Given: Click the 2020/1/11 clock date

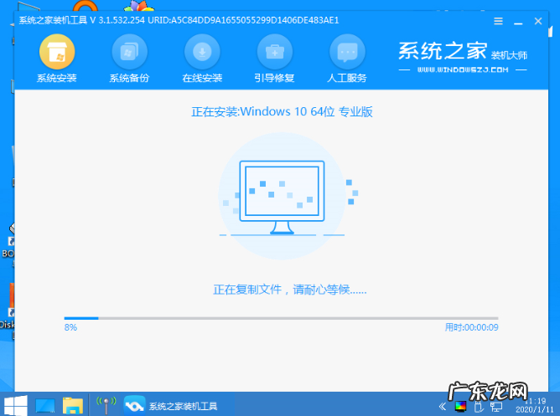Looking at the screenshot, I should pos(534,410).
